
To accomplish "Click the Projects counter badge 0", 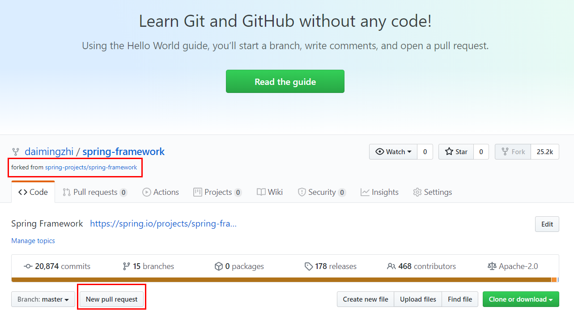I will click(238, 193).
